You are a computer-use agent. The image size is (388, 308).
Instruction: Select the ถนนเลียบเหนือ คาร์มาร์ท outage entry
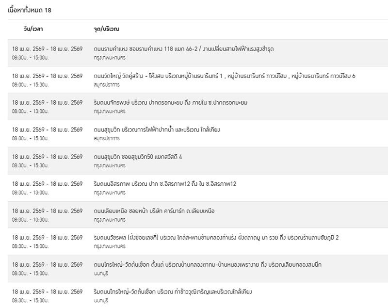[154, 211]
